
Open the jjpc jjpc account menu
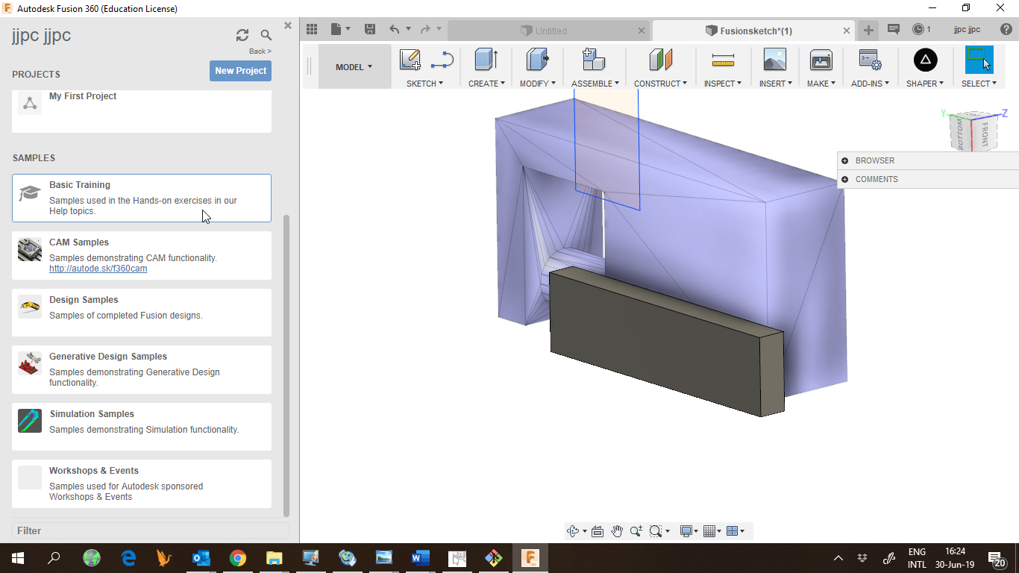[x=967, y=30]
